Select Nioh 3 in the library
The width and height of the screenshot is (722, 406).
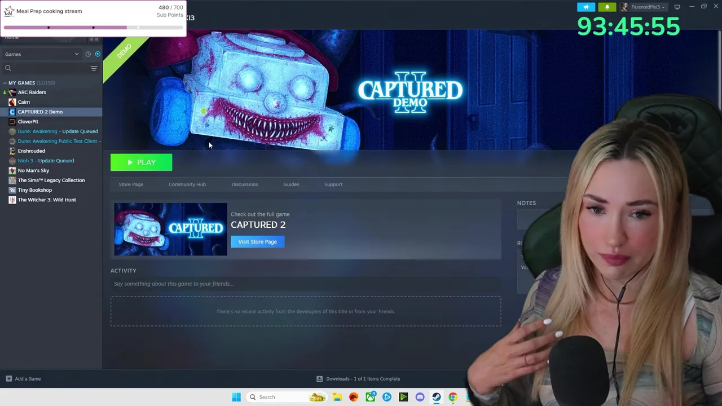pos(46,161)
